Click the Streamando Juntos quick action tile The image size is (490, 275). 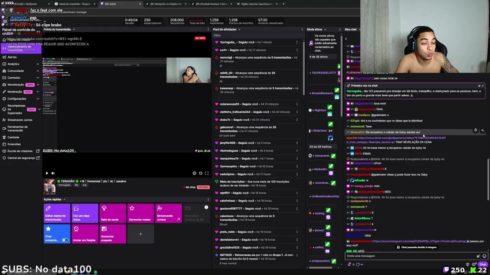point(168,214)
